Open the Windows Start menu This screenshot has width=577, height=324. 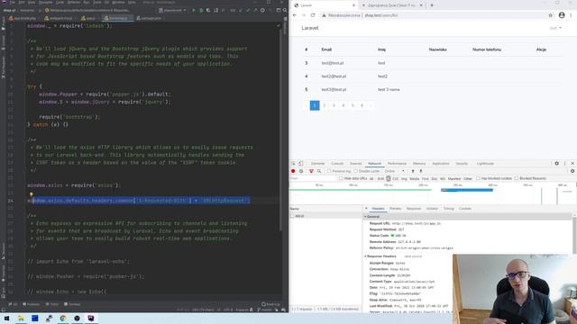[6, 318]
